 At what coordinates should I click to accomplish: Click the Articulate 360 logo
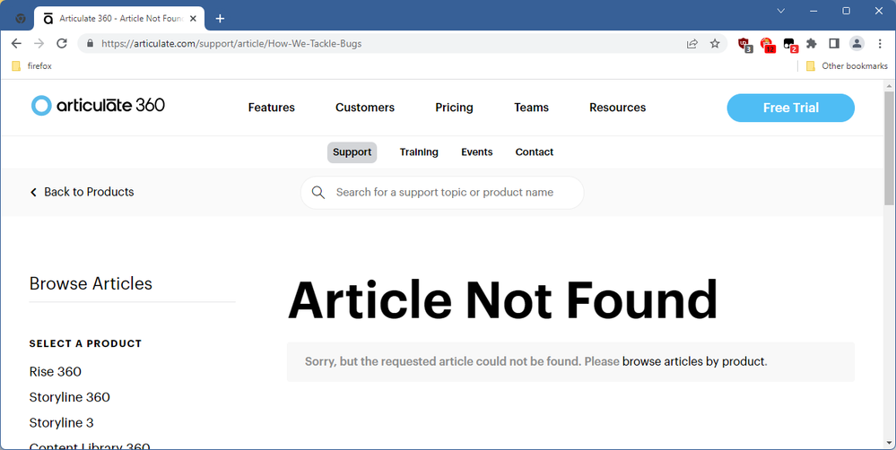click(x=98, y=106)
